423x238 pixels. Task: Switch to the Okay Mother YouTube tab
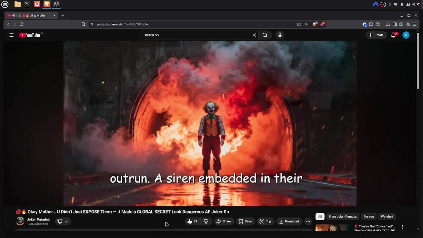[32, 16]
